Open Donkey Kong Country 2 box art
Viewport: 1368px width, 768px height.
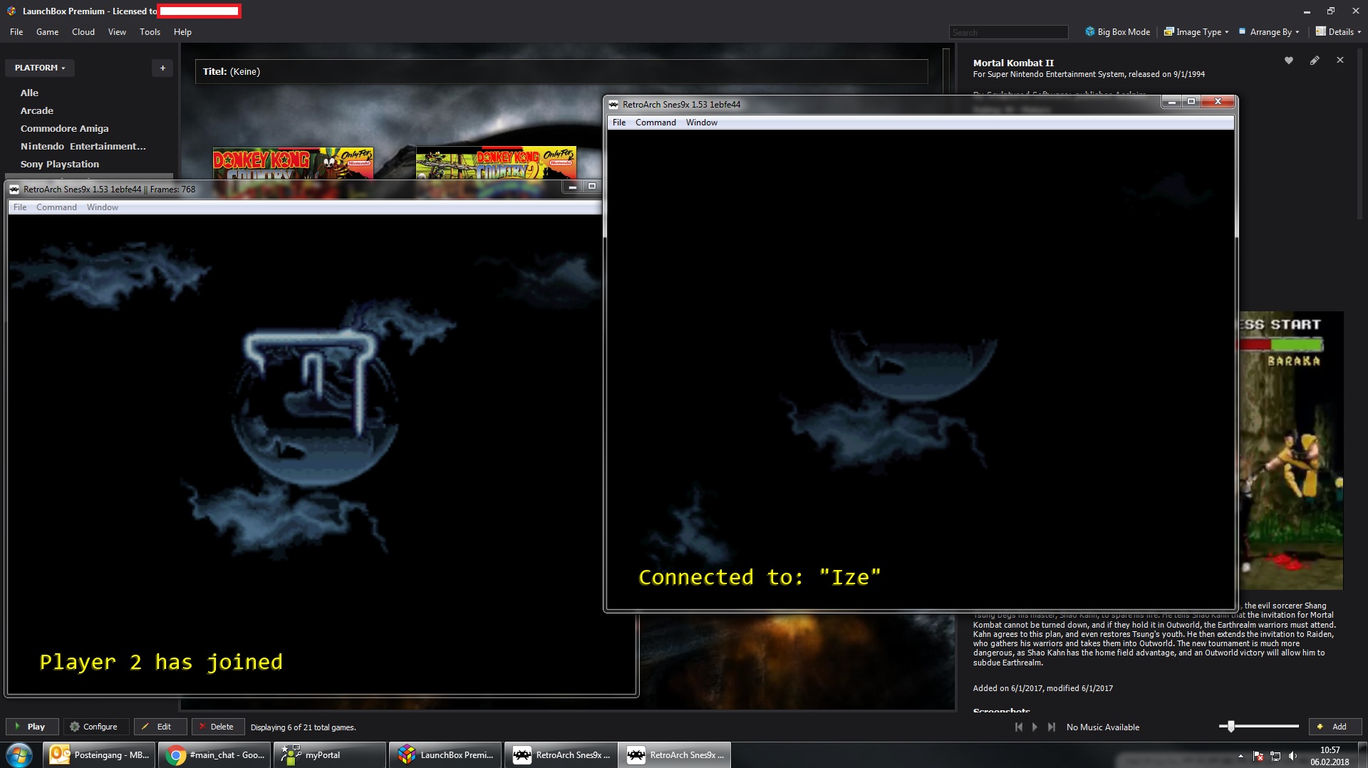[x=496, y=163]
